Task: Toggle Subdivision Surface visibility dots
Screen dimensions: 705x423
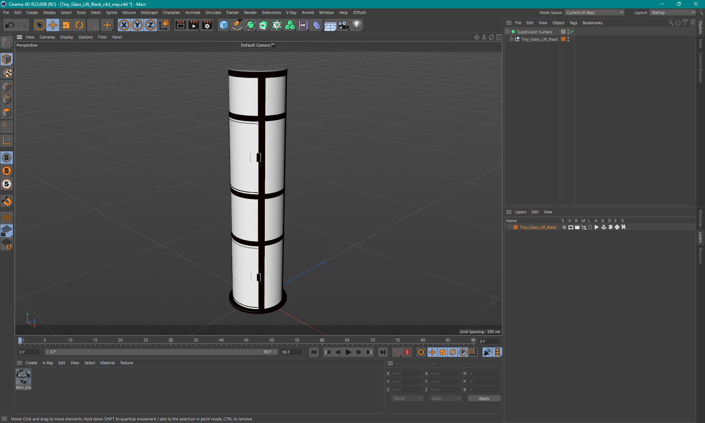Action: coord(568,32)
